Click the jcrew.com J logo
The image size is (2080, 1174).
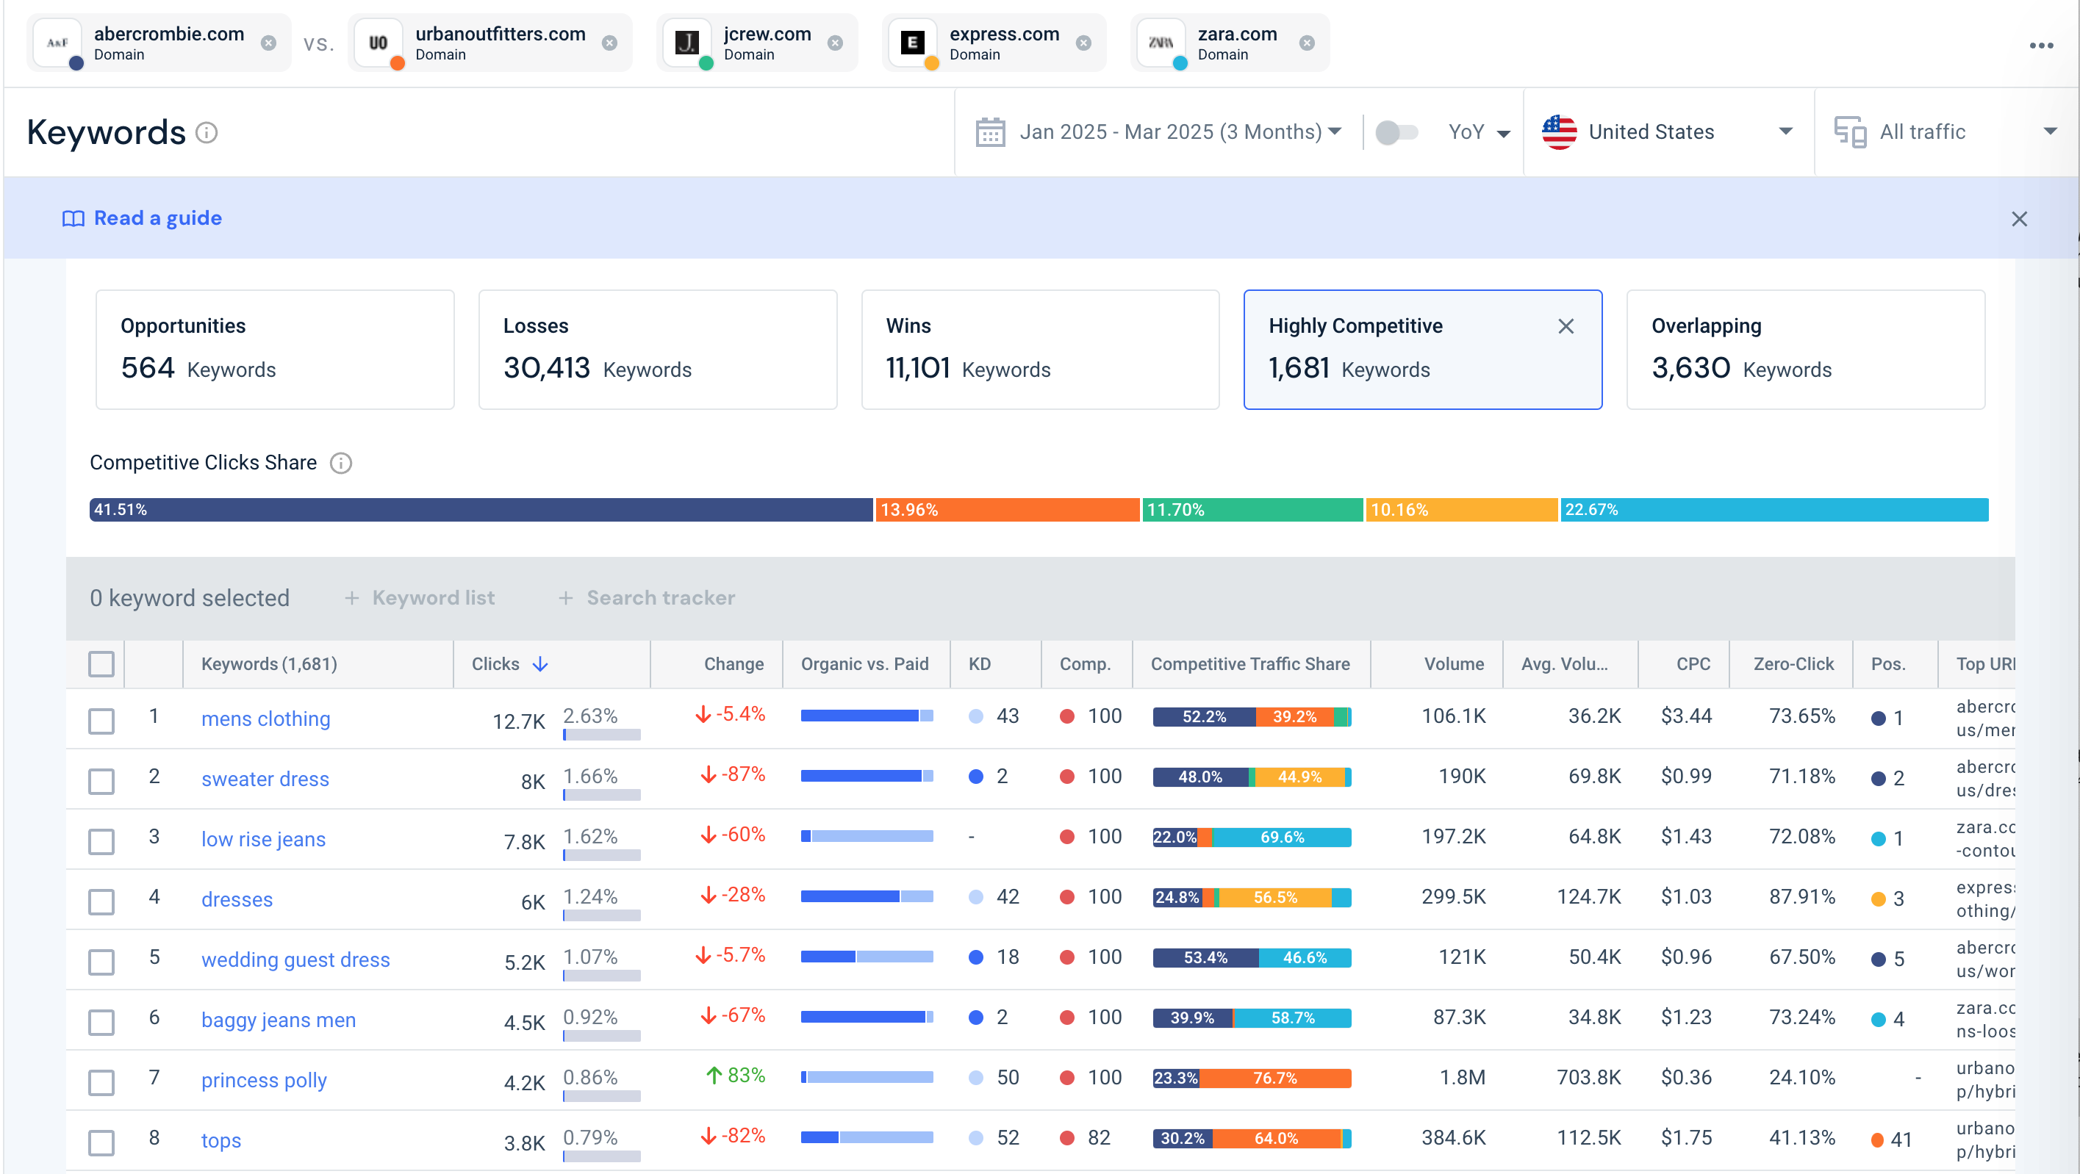686,43
